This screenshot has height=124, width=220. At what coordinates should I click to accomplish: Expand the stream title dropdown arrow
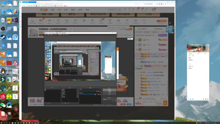point(68,29)
